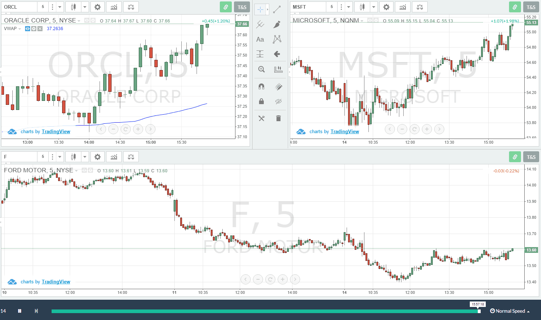Viewport: 541px width, 320px height.
Task: Select the Text annotation tool
Action: coord(260,39)
